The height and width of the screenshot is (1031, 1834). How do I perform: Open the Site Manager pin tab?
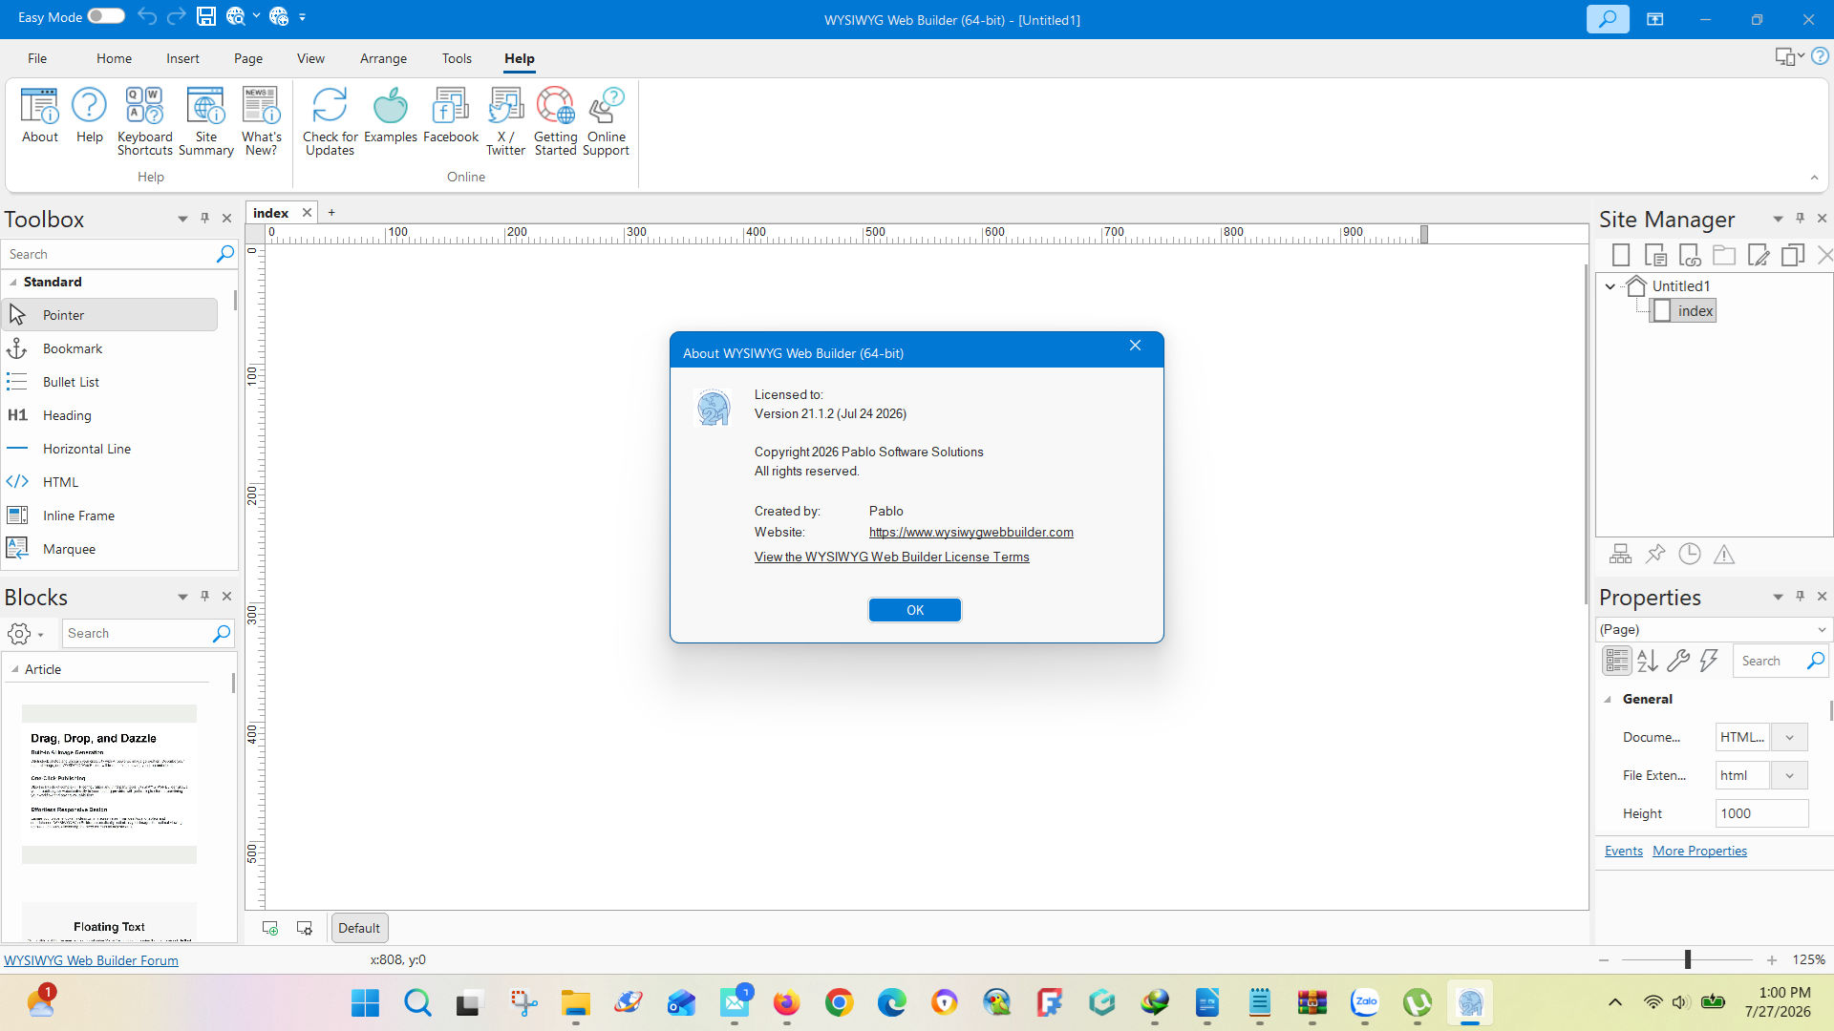(1655, 554)
